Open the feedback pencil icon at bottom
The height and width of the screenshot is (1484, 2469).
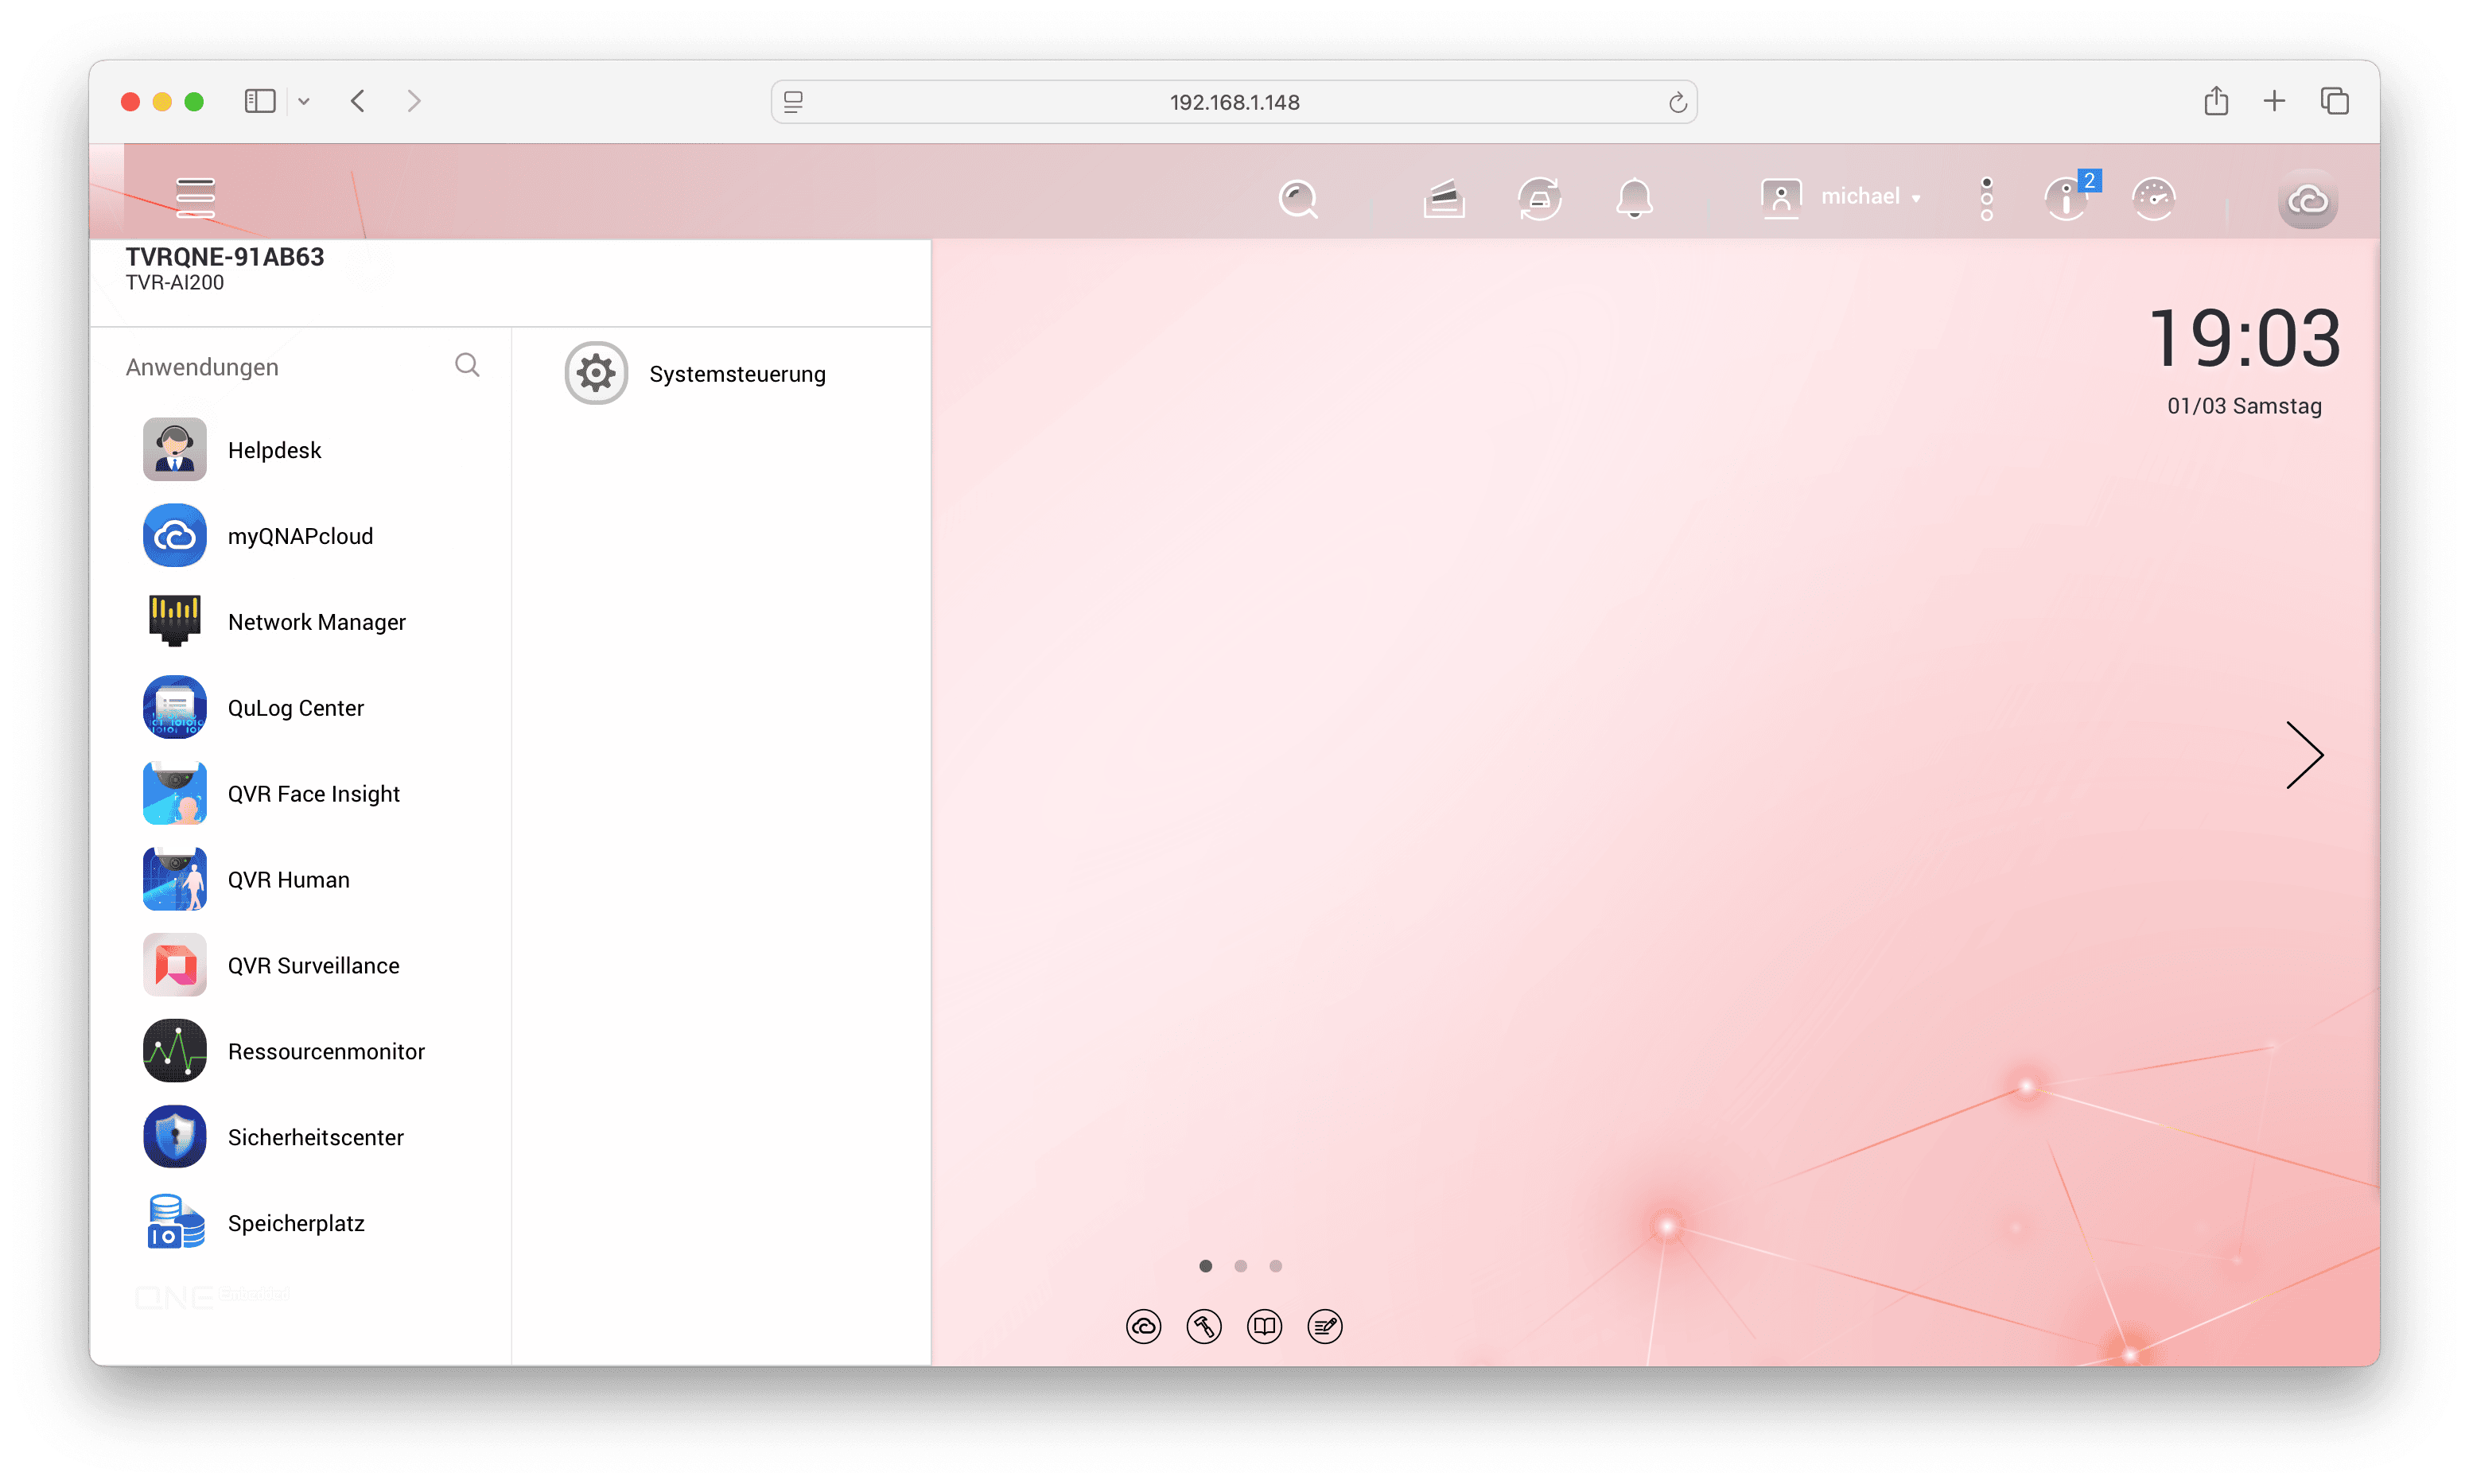(x=1324, y=1327)
